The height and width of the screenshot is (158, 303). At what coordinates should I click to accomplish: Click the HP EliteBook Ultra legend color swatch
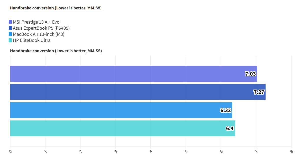click(10, 40)
